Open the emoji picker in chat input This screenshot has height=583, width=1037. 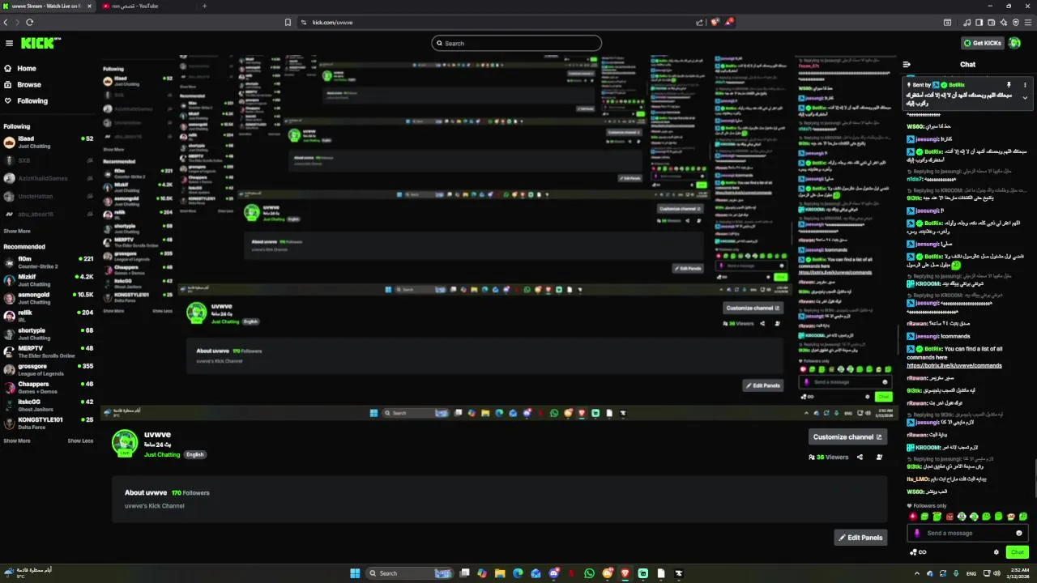(x=1019, y=533)
